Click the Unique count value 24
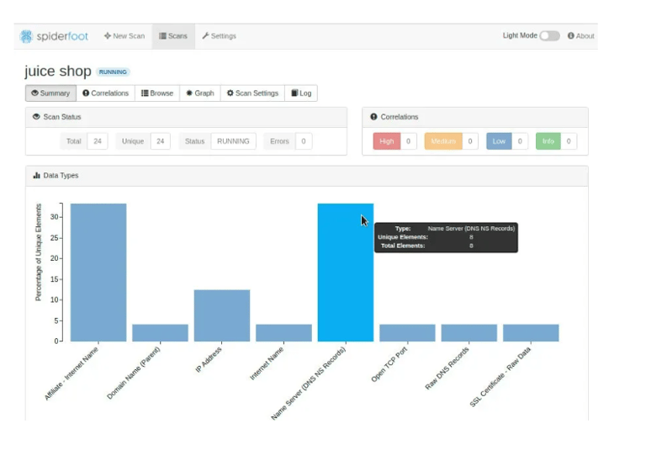This screenshot has width=646, height=471. pos(161,141)
